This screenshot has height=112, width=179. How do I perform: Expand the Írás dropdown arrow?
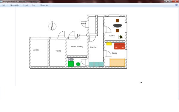(38, 5)
